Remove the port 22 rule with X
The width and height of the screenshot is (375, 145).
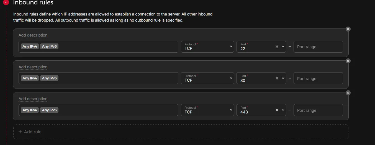point(348,29)
